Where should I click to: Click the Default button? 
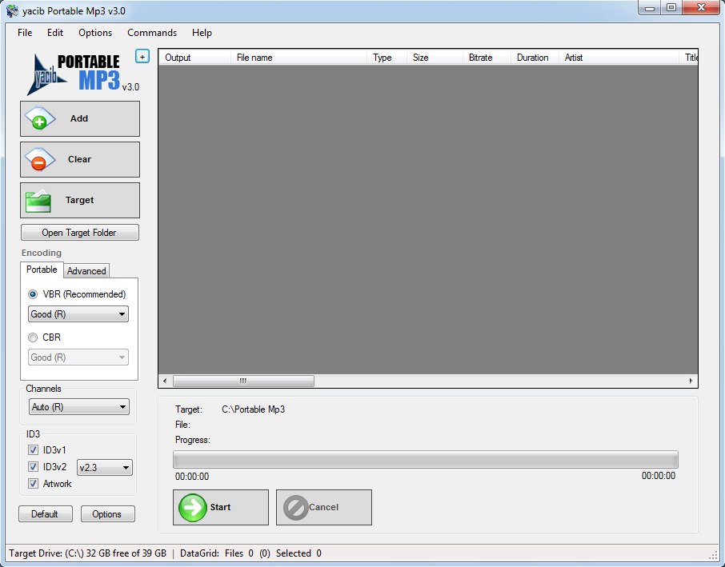click(x=46, y=514)
